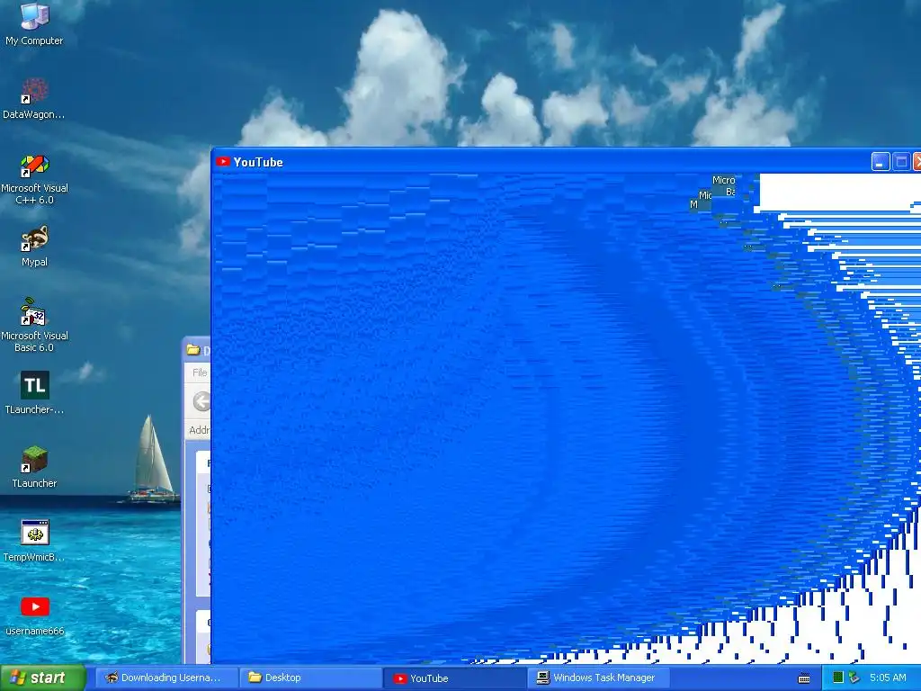Select the TLauncher grass block shortcut
Viewport: 921px width, 691px height.
(x=35, y=467)
